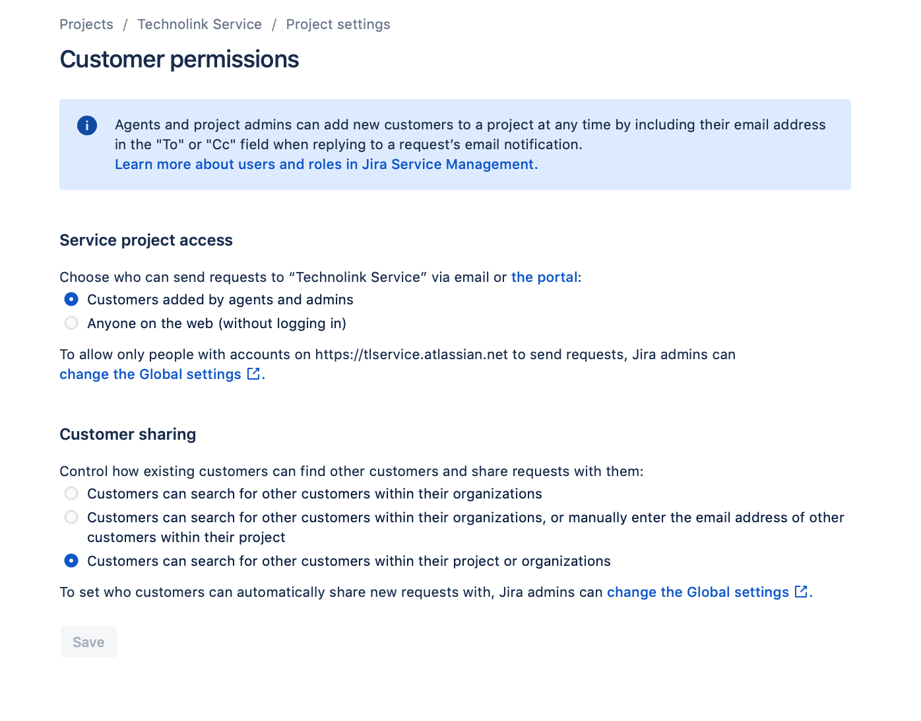Open Learn more about users and roles link

[326, 164]
